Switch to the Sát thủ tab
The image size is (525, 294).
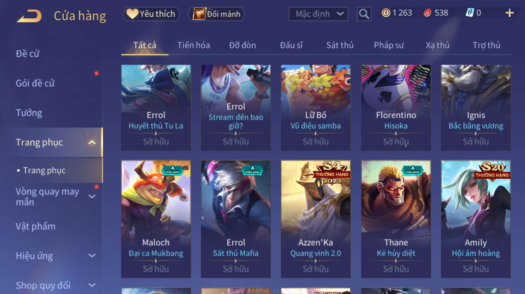click(340, 45)
